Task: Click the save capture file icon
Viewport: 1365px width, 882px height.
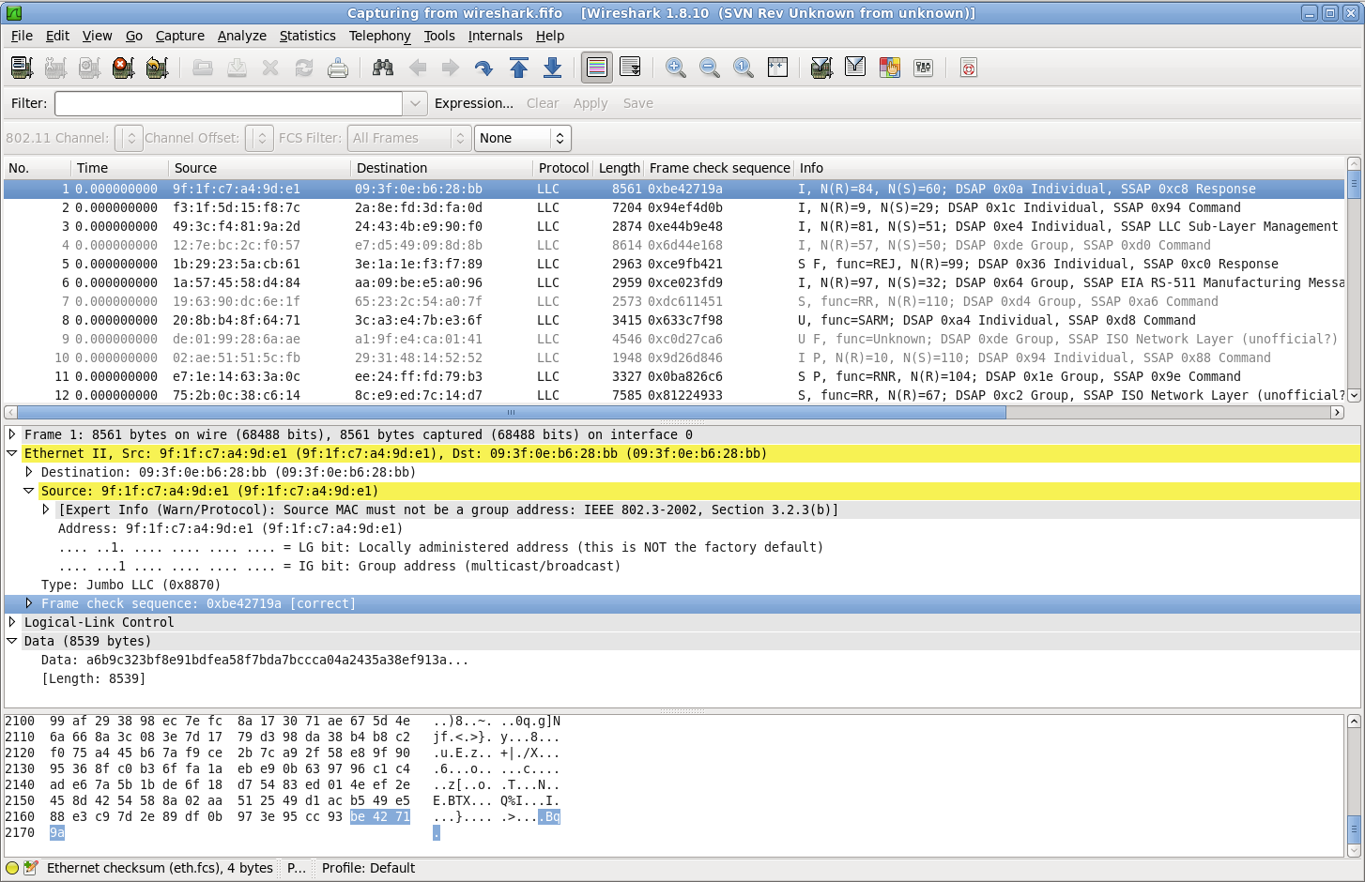Action: coord(237,68)
